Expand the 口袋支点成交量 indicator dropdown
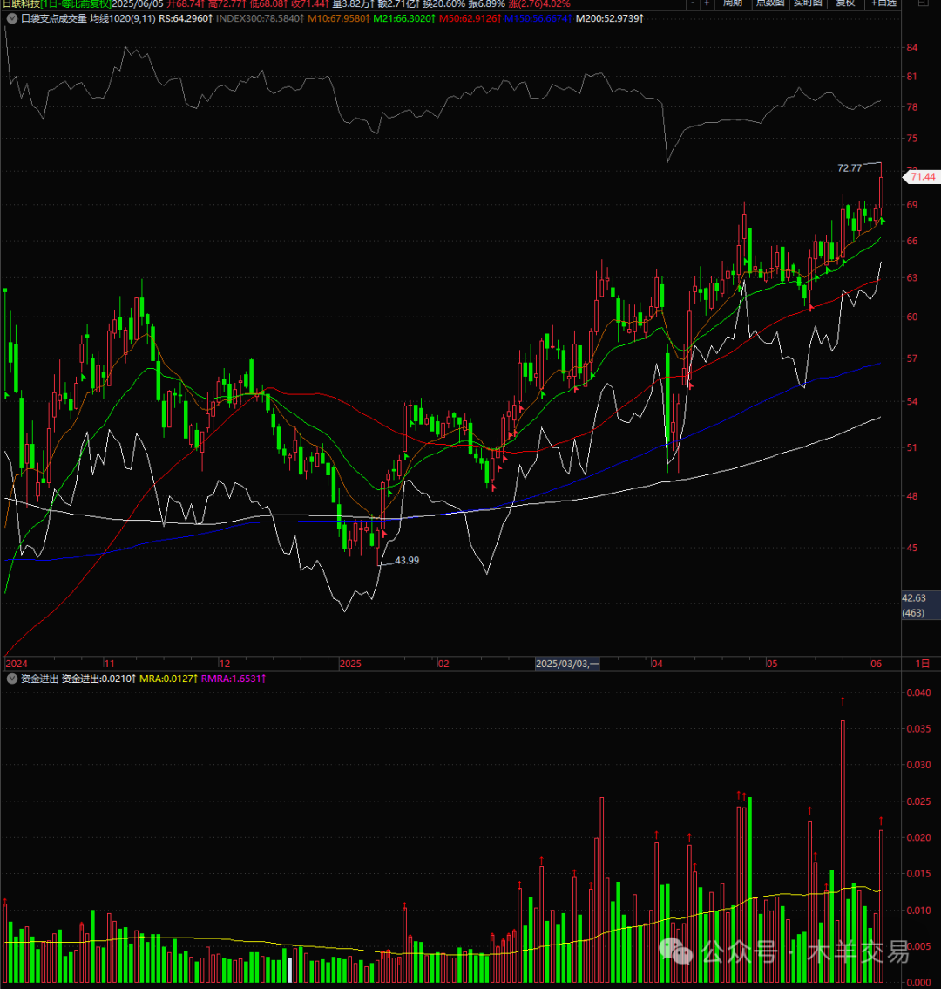 [x=12, y=19]
